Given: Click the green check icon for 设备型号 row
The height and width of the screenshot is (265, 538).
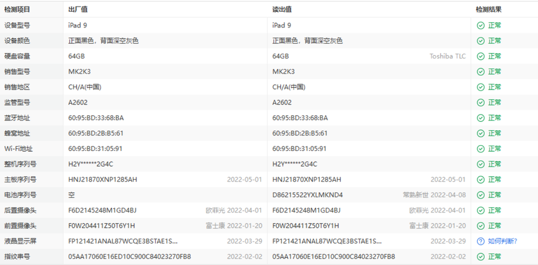Looking at the screenshot, I should [480, 25].
